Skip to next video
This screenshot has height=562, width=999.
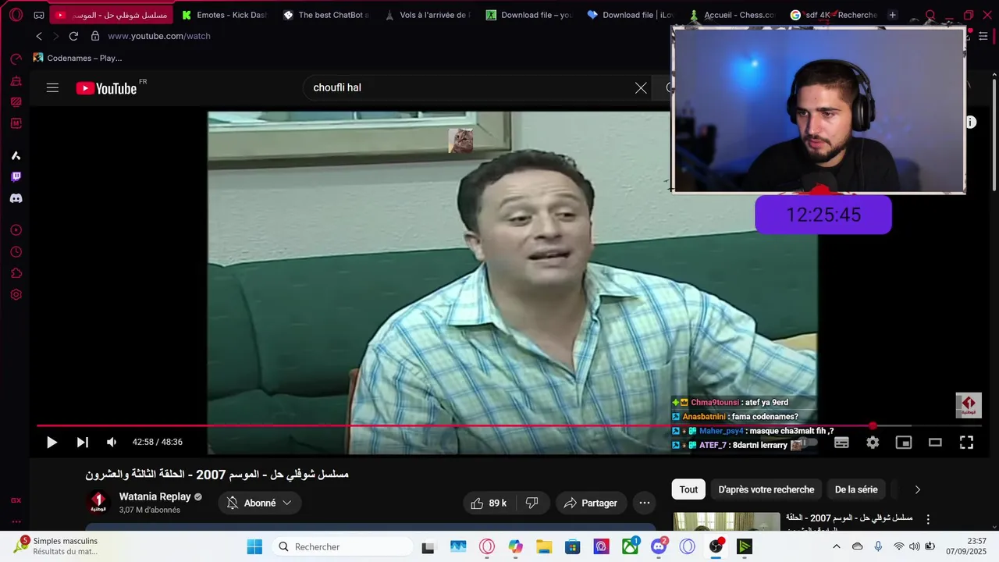[x=82, y=443]
